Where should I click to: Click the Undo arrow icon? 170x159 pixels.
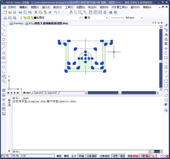[x=56, y=12]
